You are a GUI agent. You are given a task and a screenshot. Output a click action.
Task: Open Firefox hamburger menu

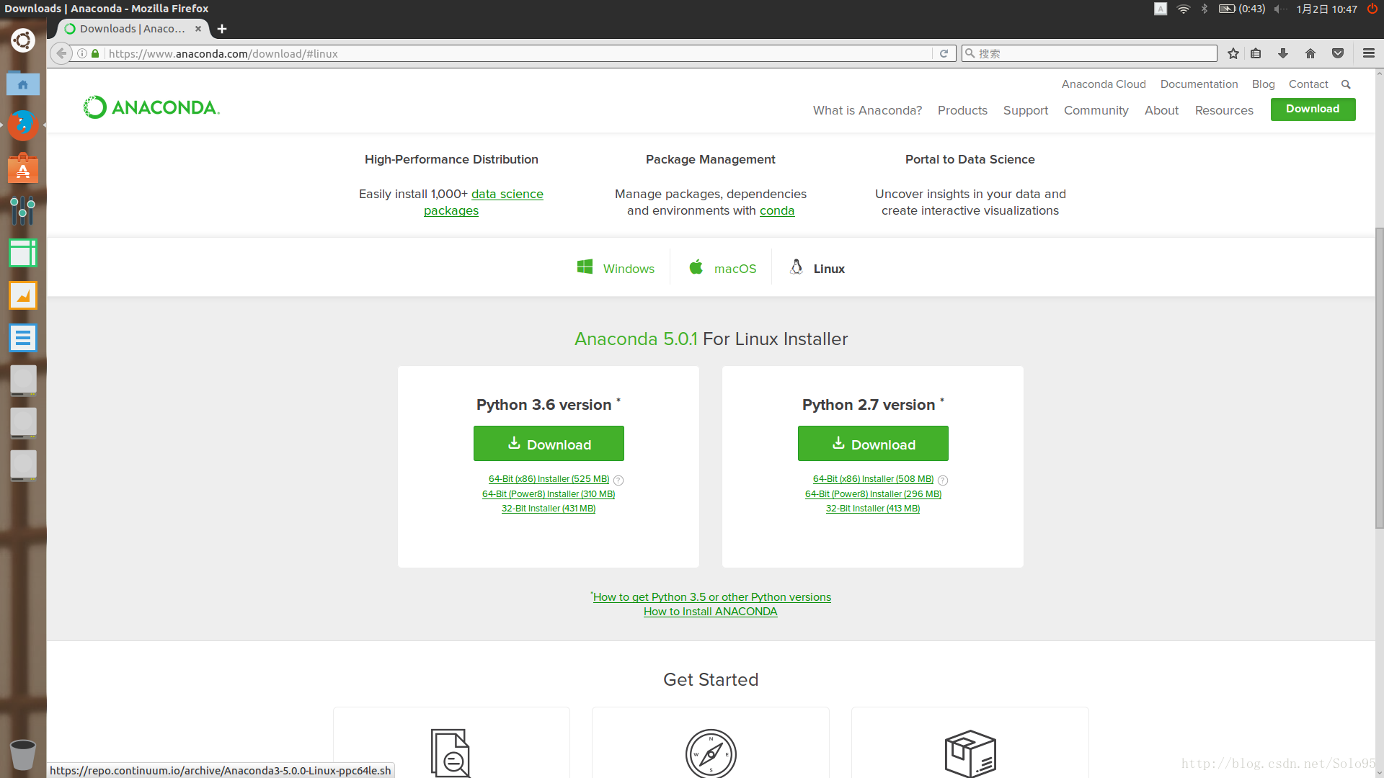[1369, 53]
